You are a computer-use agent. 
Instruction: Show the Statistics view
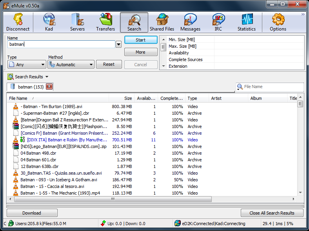pos(247,22)
